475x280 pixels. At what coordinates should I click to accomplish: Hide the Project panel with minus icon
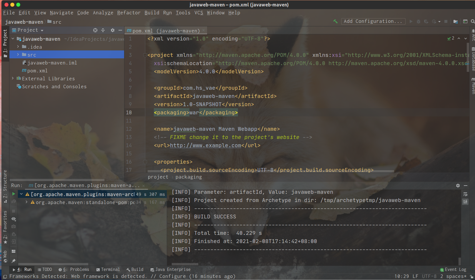[x=120, y=30]
